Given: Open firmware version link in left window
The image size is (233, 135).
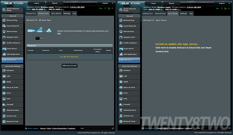Looking at the screenshot, I should pyautogui.click(x=77, y=7).
